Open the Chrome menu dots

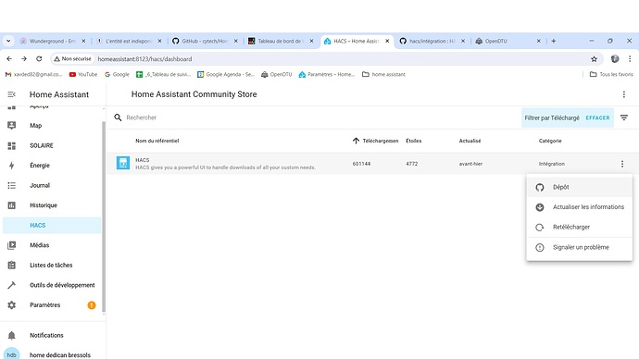(x=630, y=59)
